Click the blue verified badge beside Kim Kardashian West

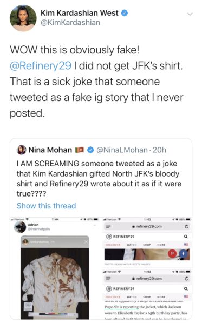124,13
